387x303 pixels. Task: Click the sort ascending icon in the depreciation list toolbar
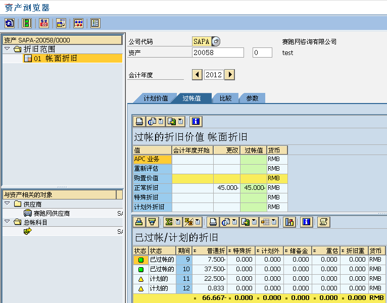[x=139, y=222]
